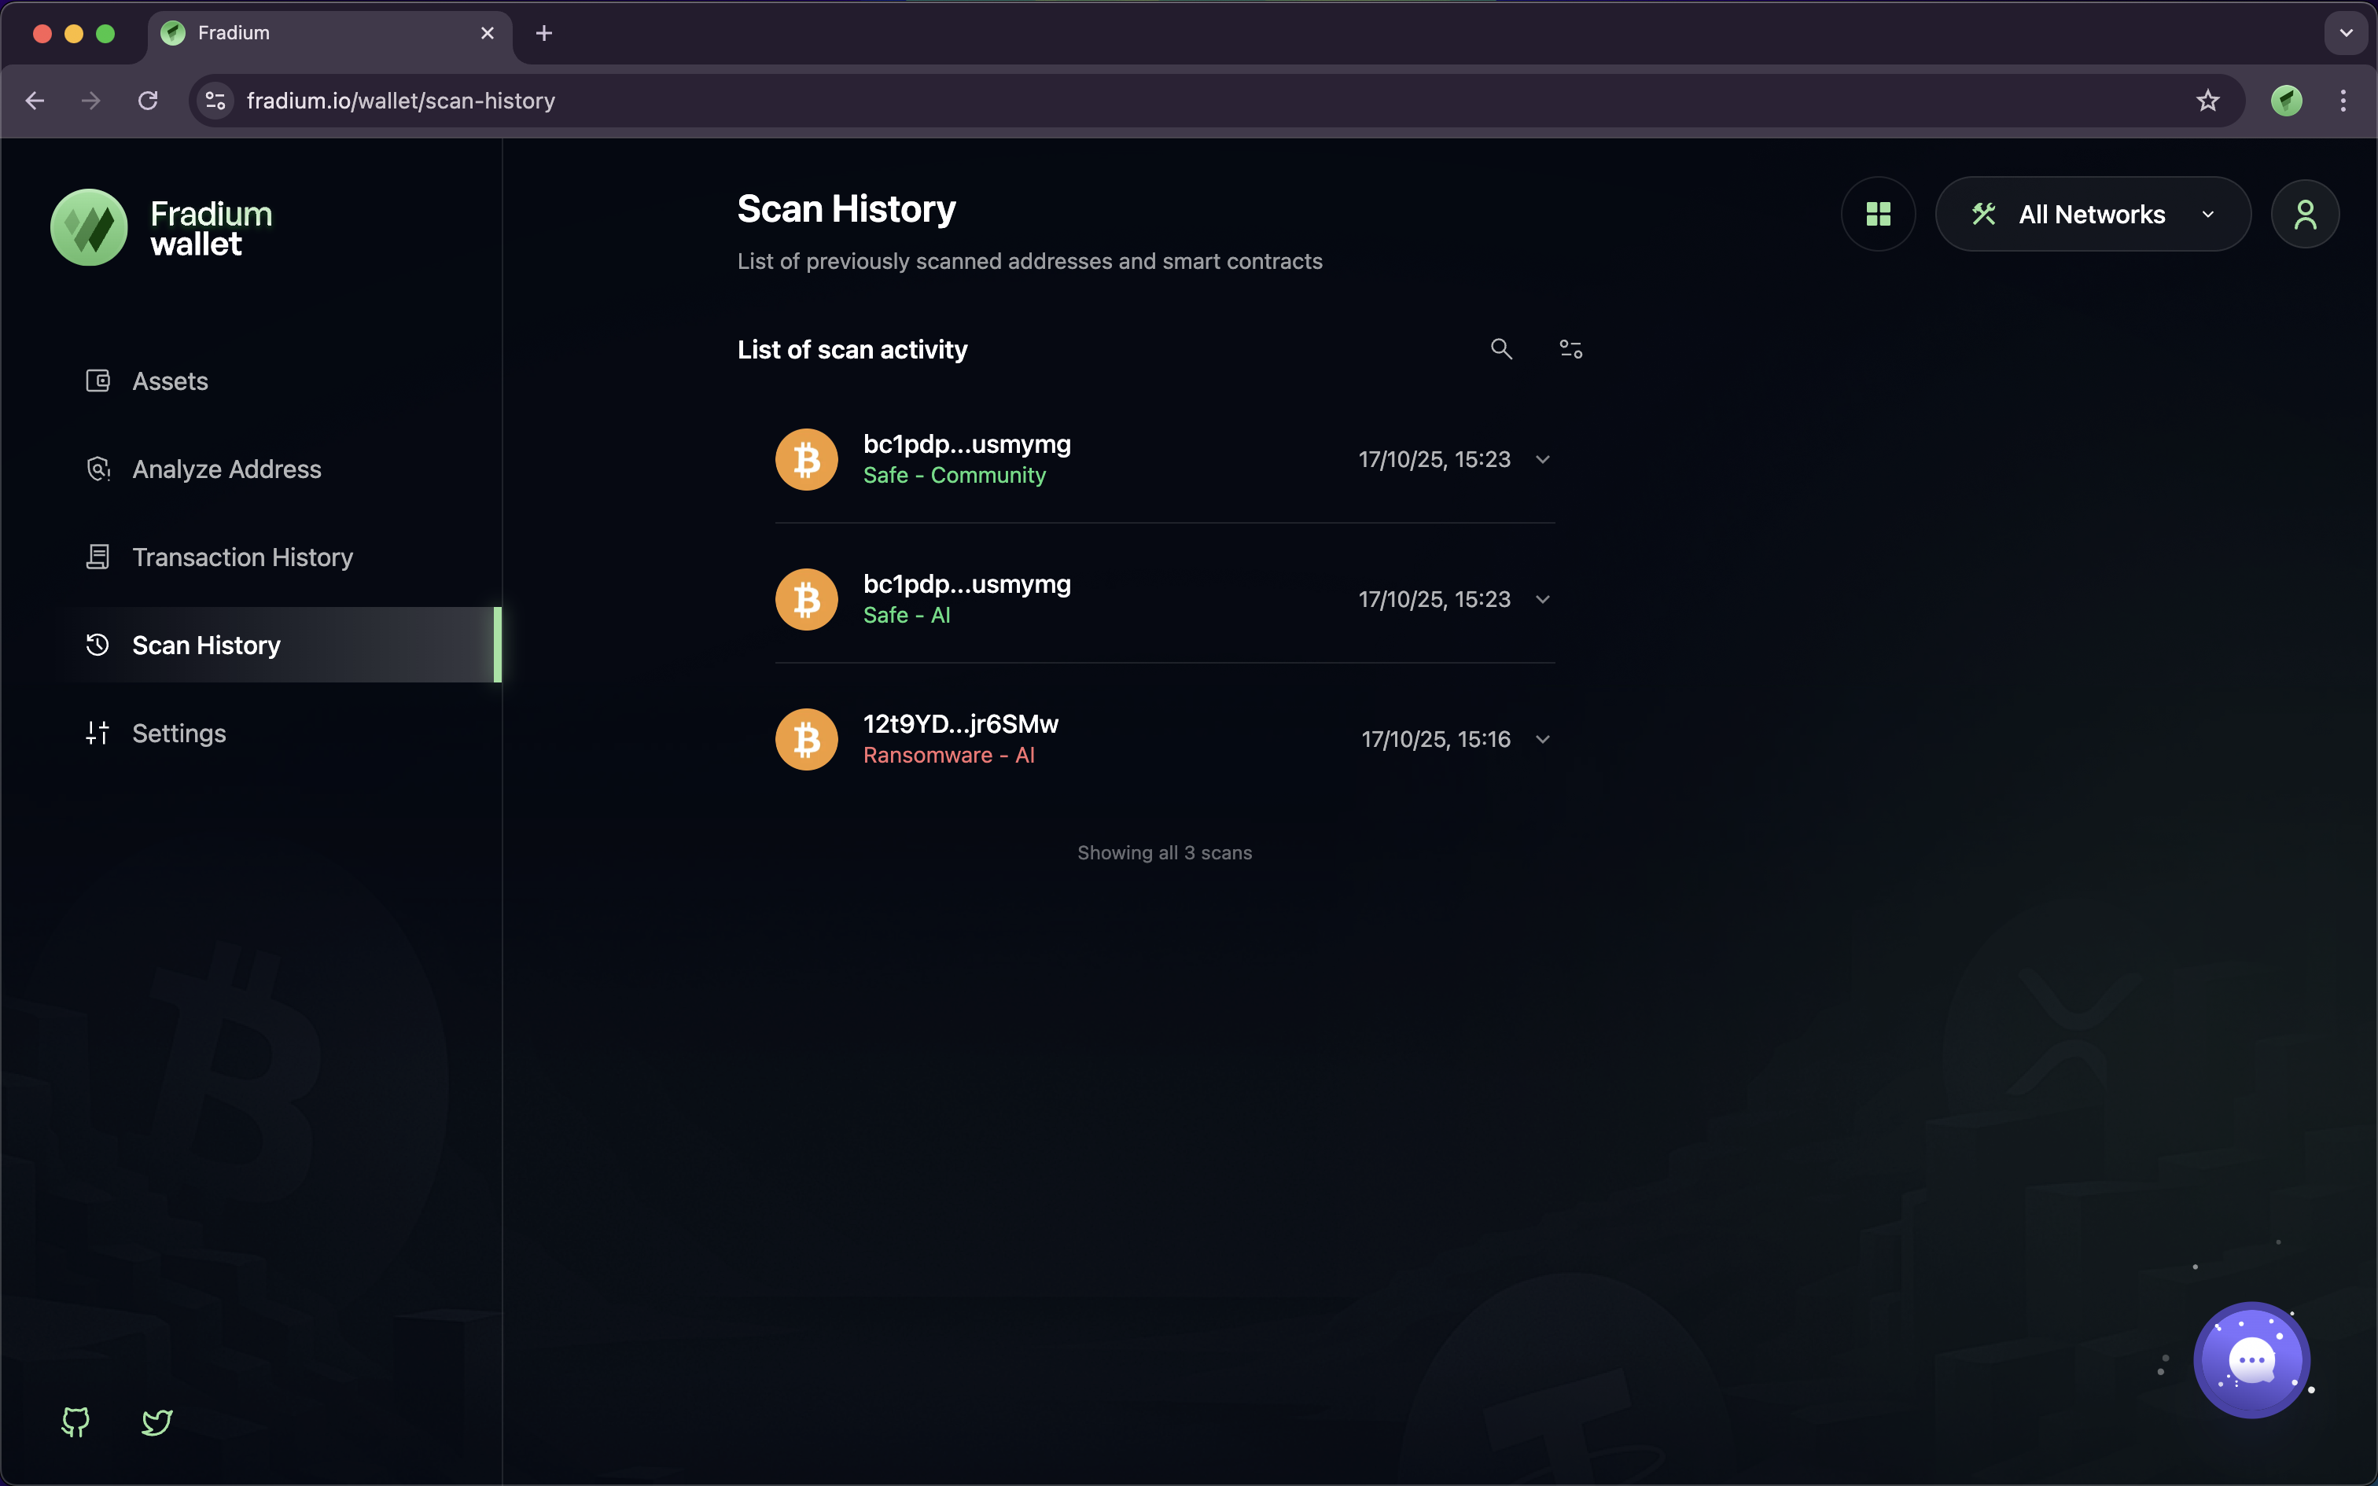Open the filter options icon
2378x1486 pixels.
[x=1570, y=349]
